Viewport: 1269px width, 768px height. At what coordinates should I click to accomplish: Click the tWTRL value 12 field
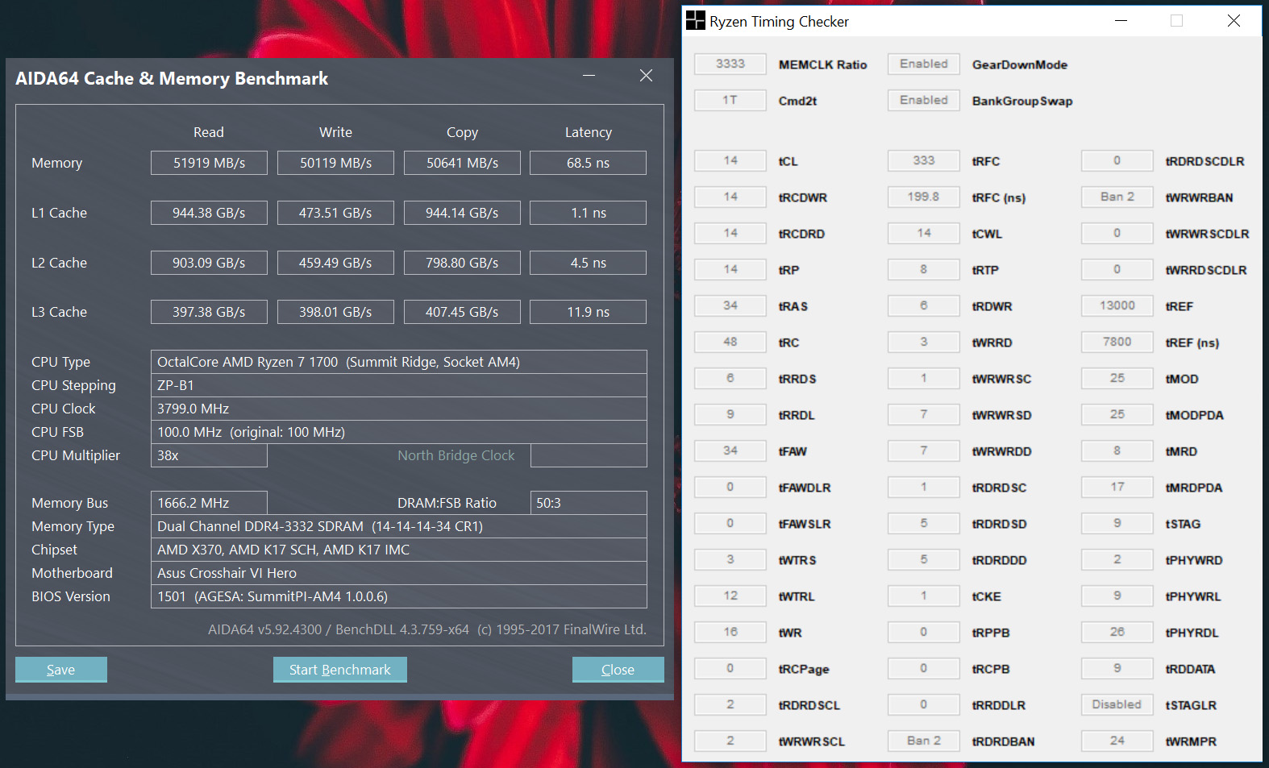pyautogui.click(x=730, y=596)
